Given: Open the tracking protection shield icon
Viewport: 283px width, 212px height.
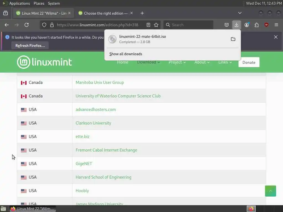Looking at the screenshot, I should [44, 25].
